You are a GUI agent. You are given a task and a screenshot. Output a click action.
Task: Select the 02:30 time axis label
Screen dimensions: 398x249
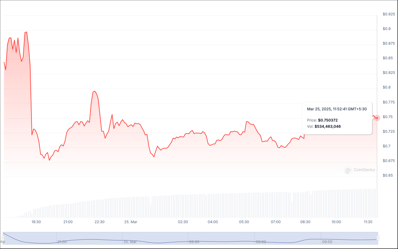pos(183,222)
